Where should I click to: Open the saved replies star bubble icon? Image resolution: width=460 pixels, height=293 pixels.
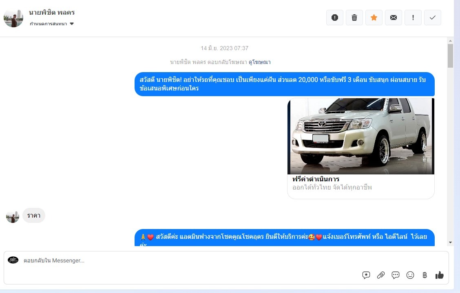coord(366,275)
